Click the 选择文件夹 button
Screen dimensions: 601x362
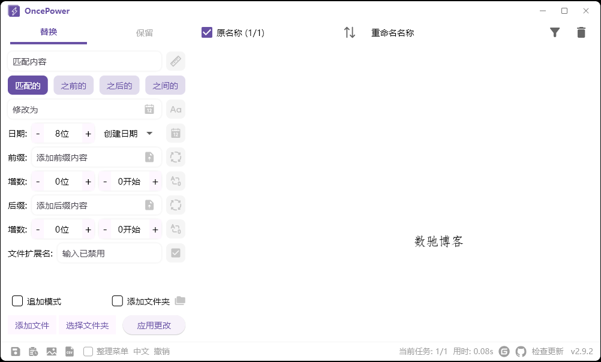point(88,325)
